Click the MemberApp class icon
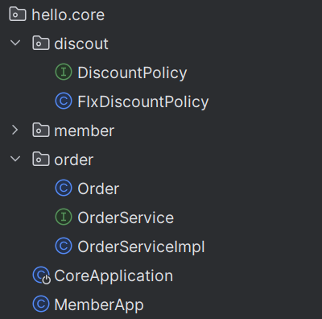This screenshot has width=322, height=319. (41, 304)
